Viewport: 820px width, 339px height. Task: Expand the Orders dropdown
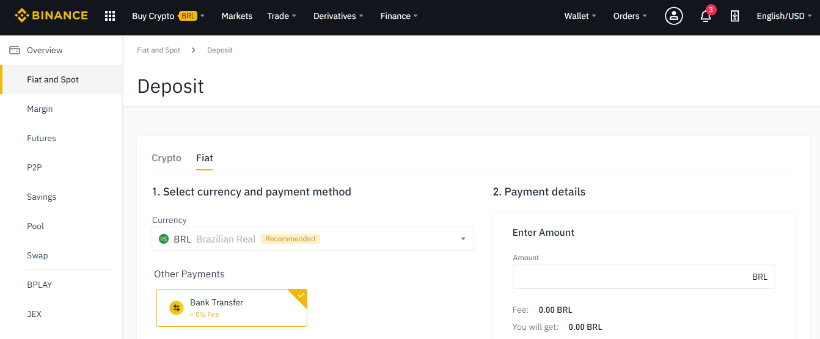[629, 16]
